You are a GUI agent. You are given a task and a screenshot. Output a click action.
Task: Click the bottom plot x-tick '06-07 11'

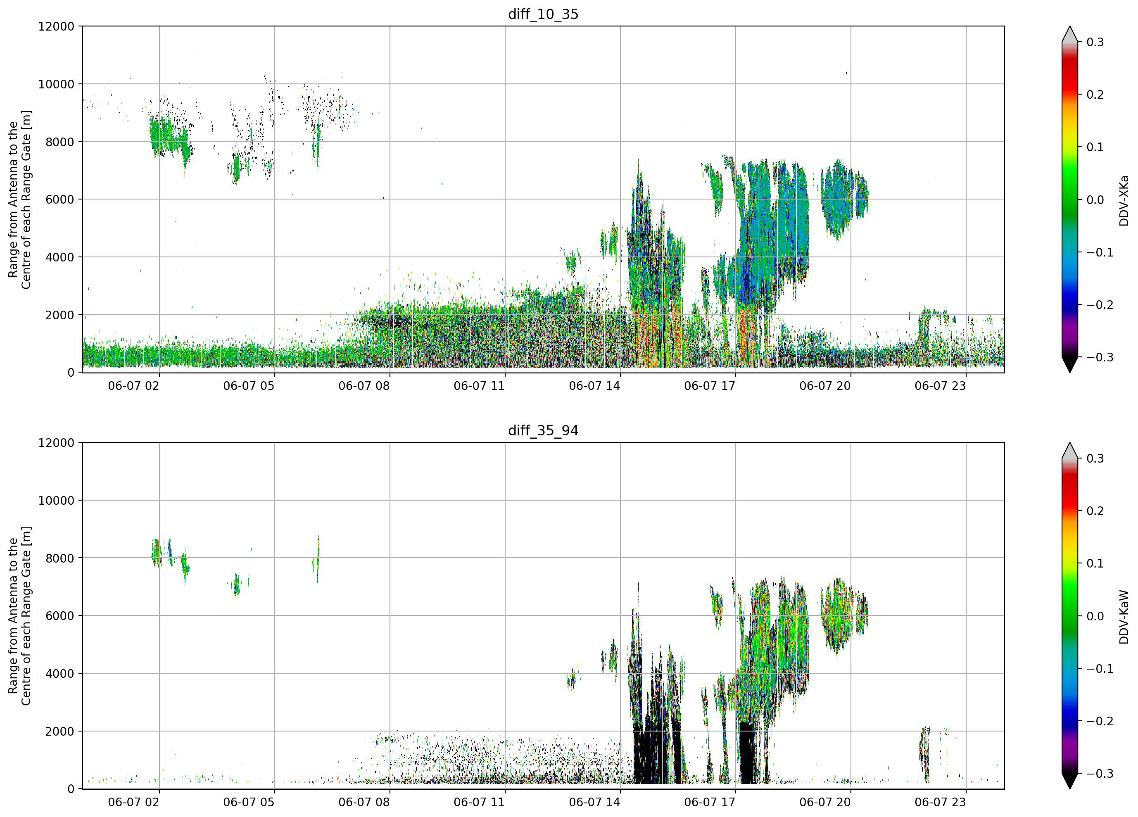point(479,803)
